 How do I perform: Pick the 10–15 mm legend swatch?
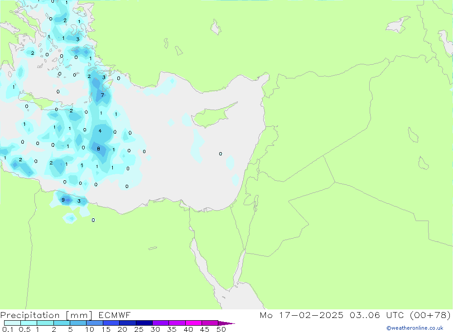[95, 323]
